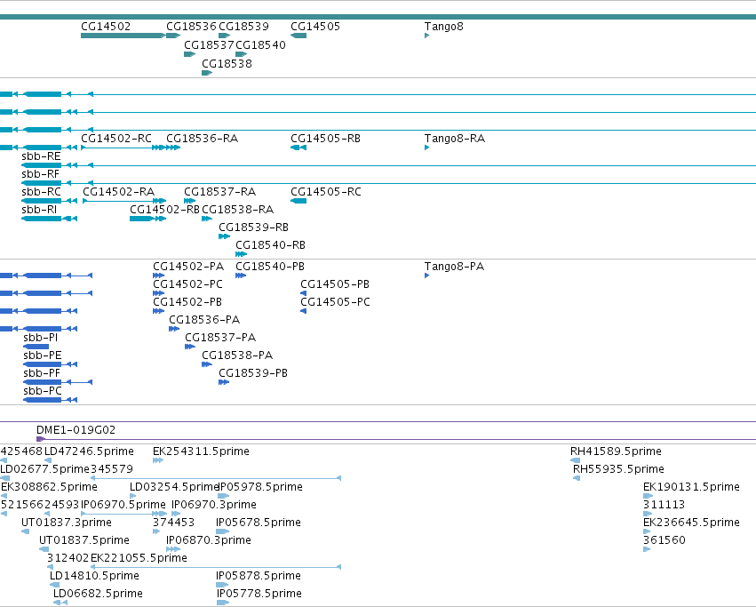Select the CG18540-RB transcript label
This screenshot has height=607, width=756.
point(270,245)
